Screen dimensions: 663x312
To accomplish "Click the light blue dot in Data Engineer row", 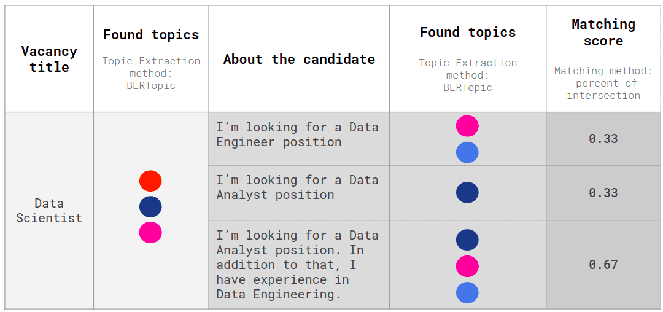I will pos(467,152).
